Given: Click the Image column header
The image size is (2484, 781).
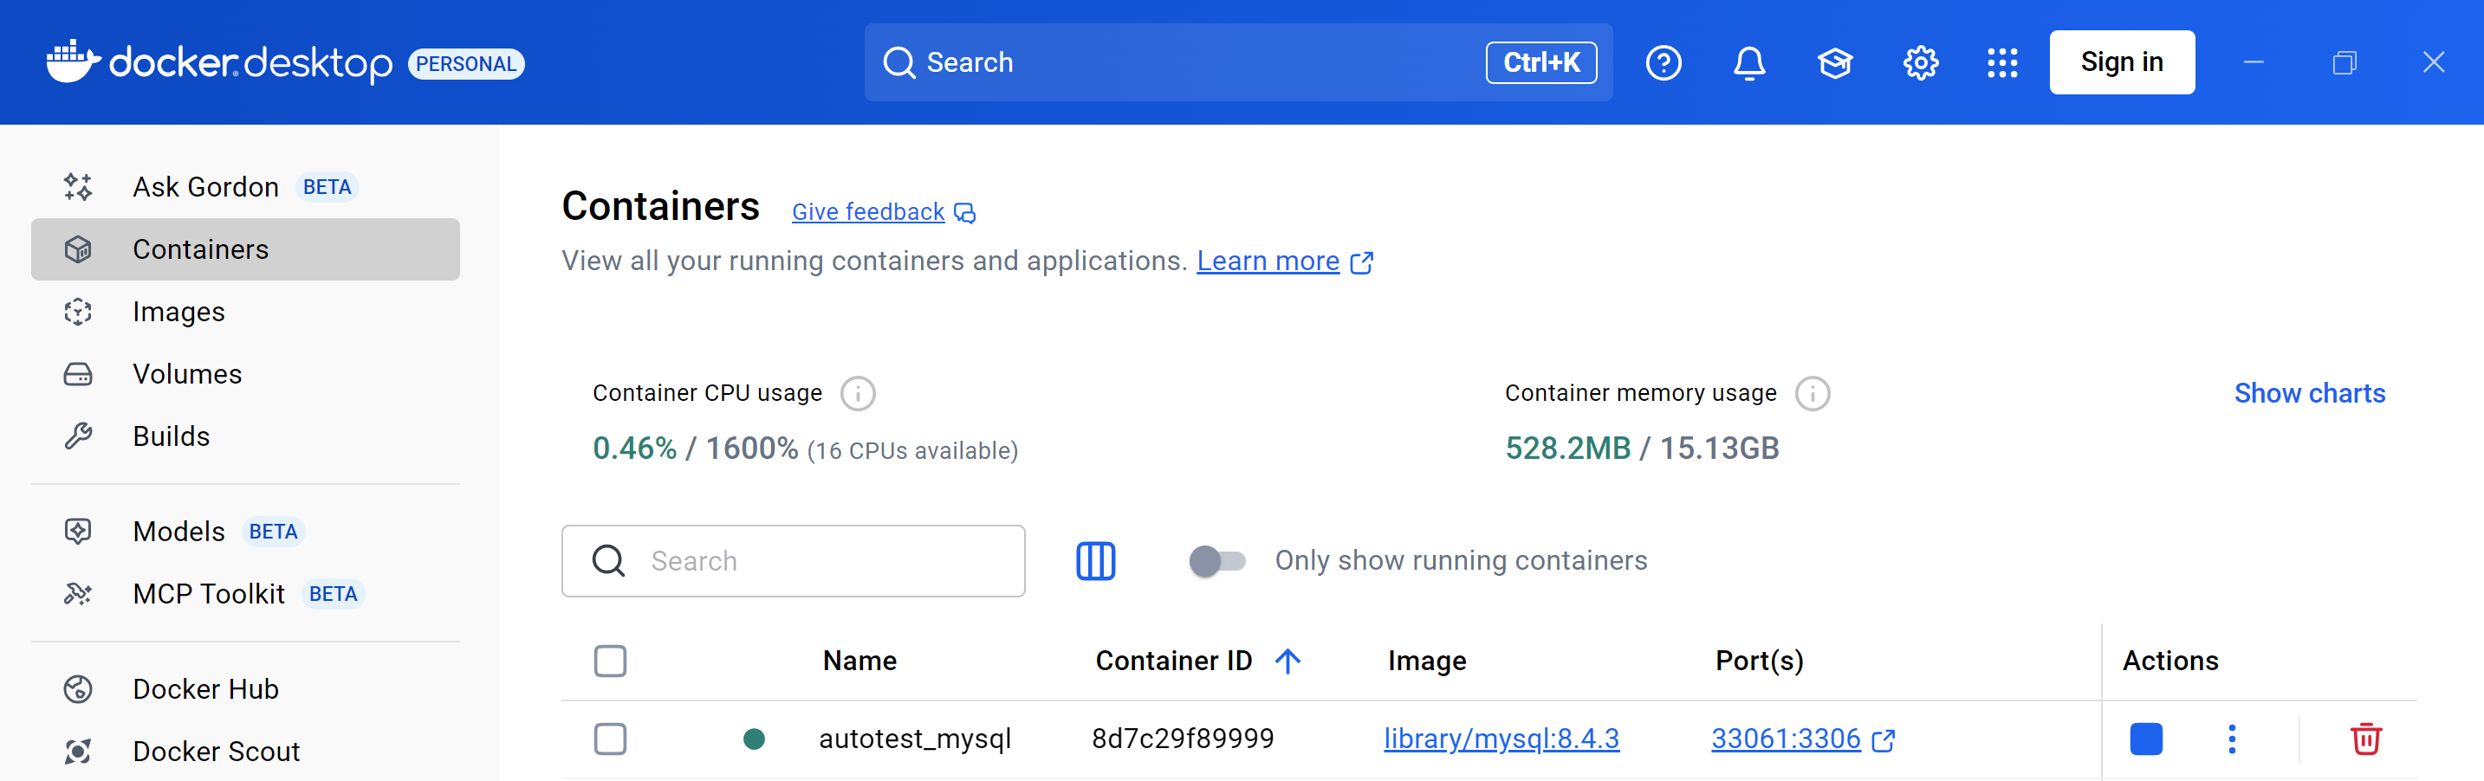Looking at the screenshot, I should (1427, 661).
